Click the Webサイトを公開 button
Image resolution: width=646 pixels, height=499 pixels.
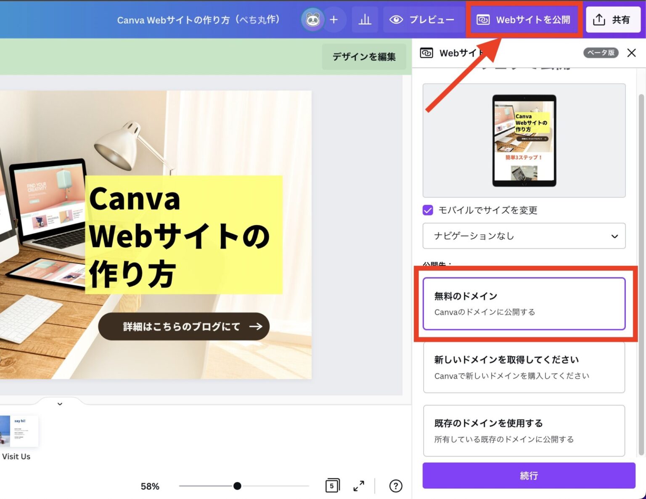click(524, 19)
